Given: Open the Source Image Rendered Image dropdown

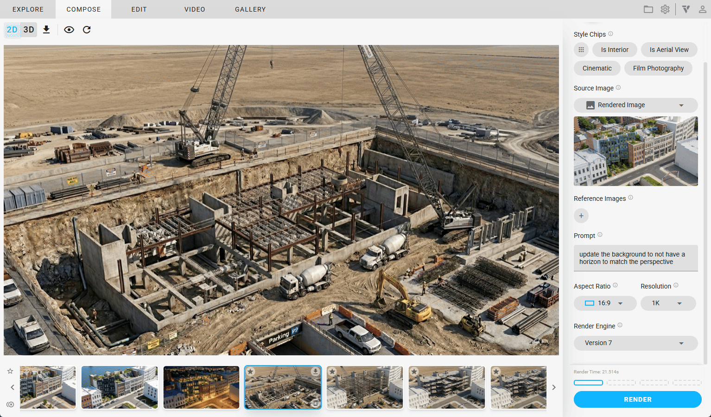Looking at the screenshot, I should coord(635,105).
